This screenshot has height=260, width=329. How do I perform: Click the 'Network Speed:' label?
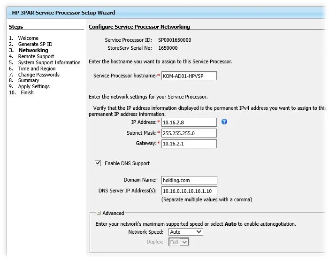(x=146, y=232)
